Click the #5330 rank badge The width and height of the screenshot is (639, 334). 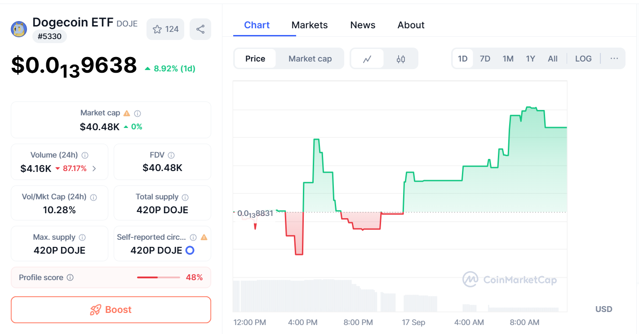tap(49, 37)
